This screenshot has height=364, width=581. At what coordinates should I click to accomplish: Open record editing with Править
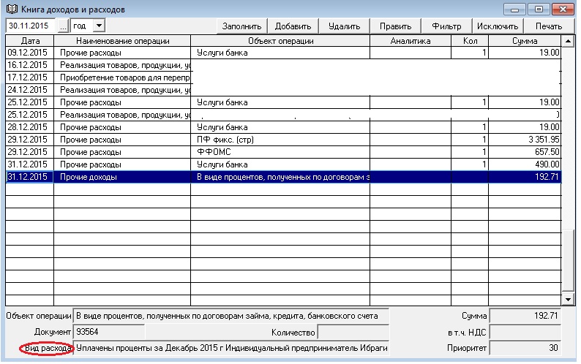click(395, 26)
